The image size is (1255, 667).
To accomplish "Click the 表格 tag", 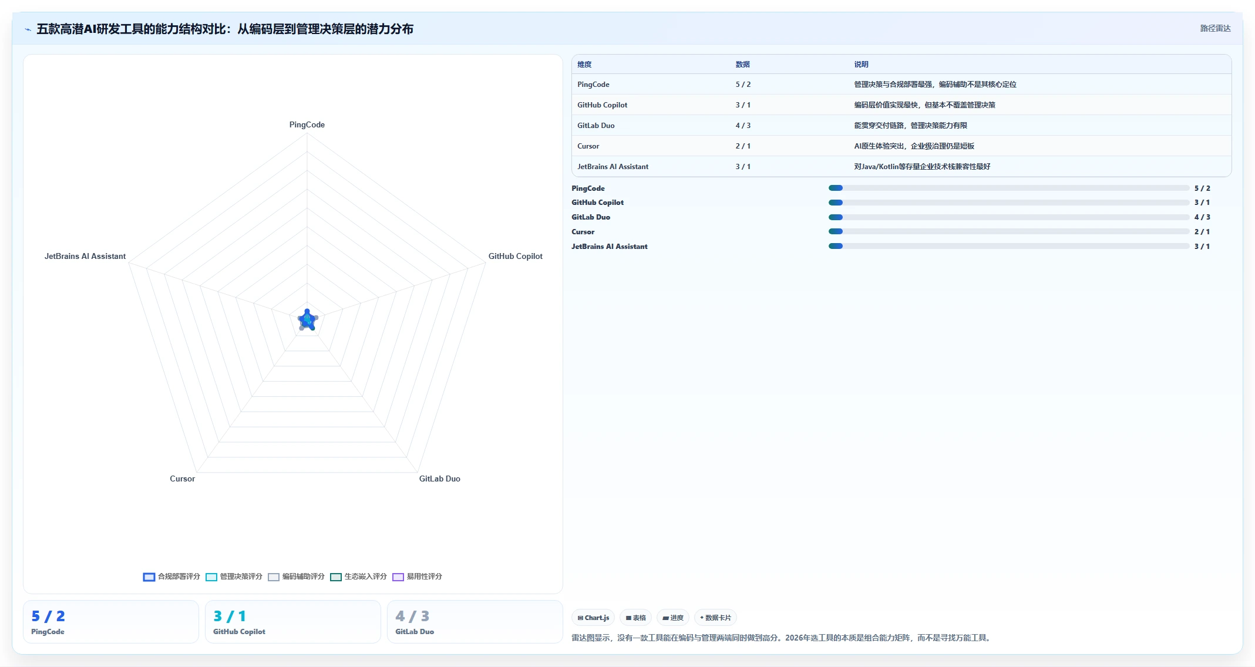I will [x=636, y=618].
